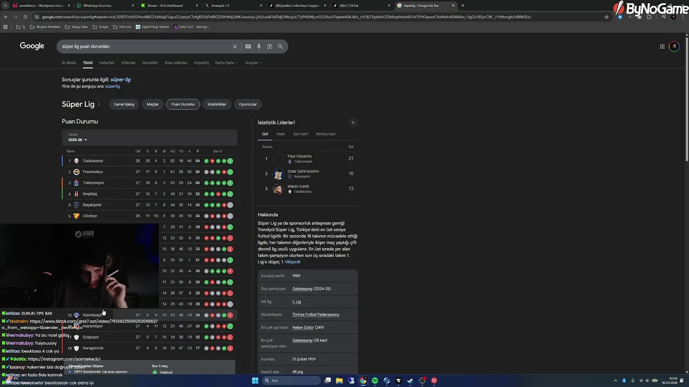Screen dimensions: 689x387
Task: Select the Maçlar chip
Action: coord(153,104)
